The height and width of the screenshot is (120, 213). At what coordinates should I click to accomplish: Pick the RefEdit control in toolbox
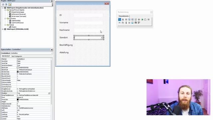tap(135, 23)
